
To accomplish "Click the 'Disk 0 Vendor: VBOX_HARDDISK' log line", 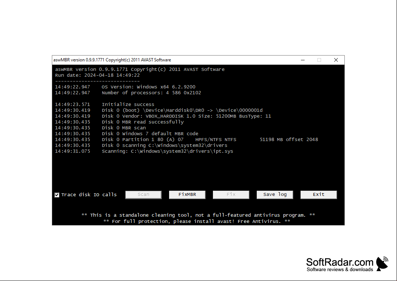I will click(x=163, y=116).
